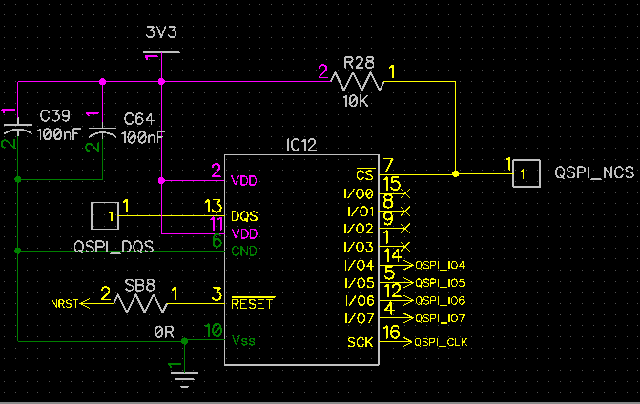Screen dimensions: 640x404
Task: Click the RESET pin name on IC12
Action: [x=252, y=304]
